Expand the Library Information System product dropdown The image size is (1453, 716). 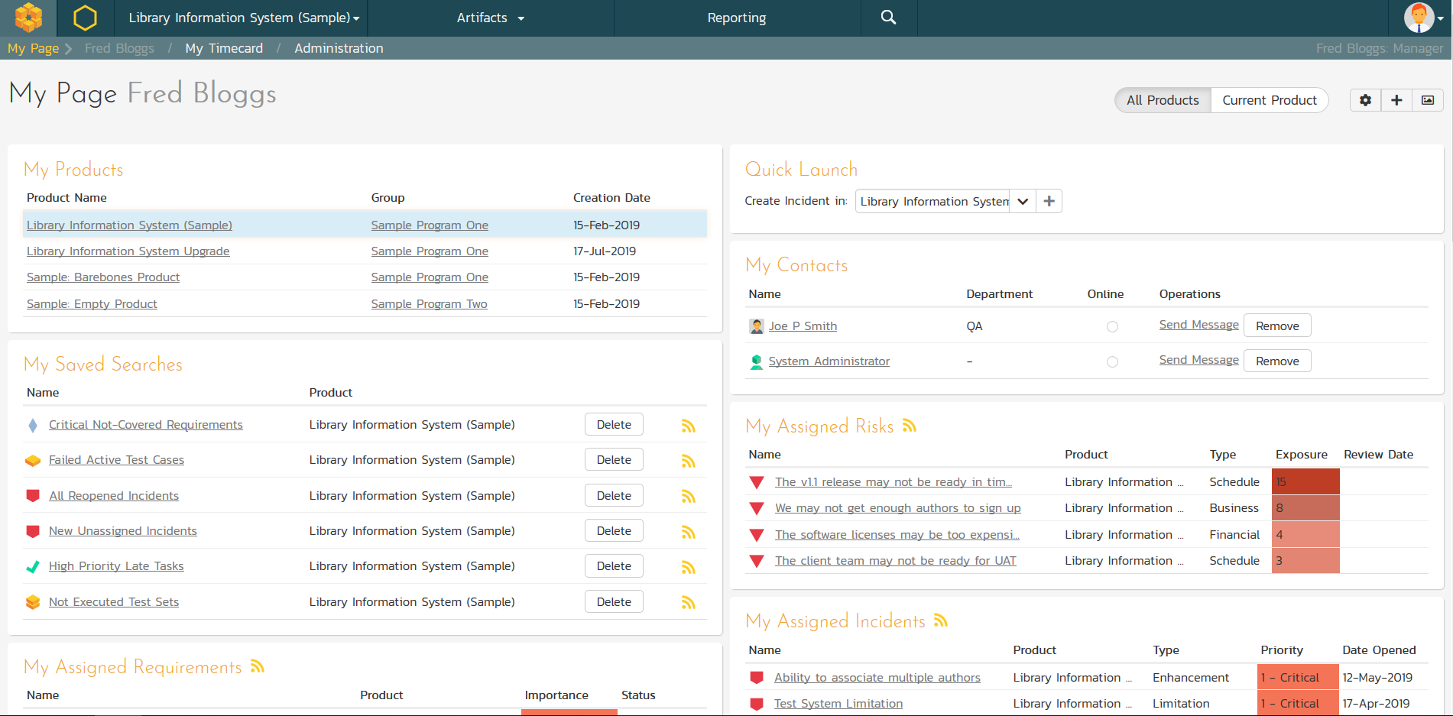click(243, 18)
